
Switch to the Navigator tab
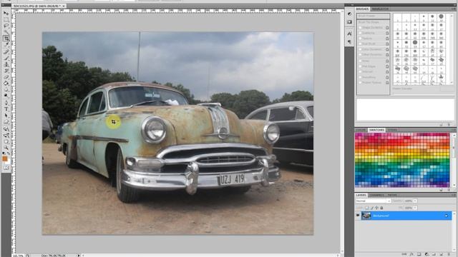click(380, 9)
